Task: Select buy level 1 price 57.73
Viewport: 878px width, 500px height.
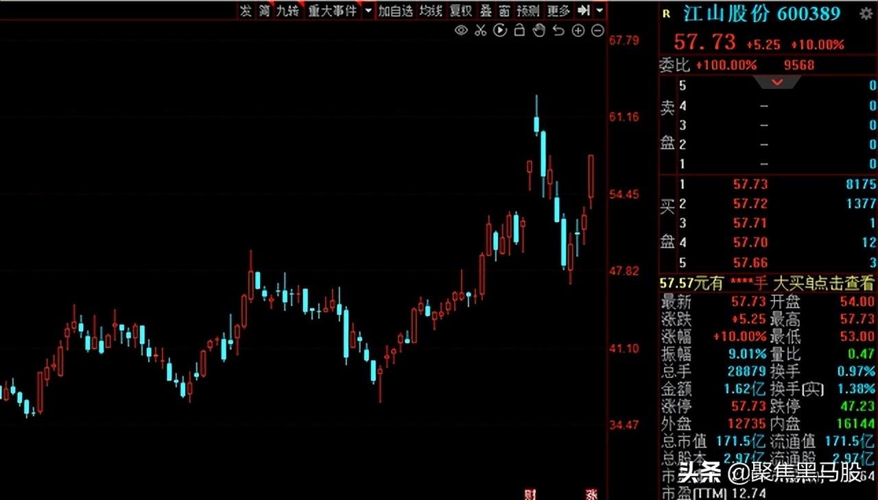Action: 750,184
